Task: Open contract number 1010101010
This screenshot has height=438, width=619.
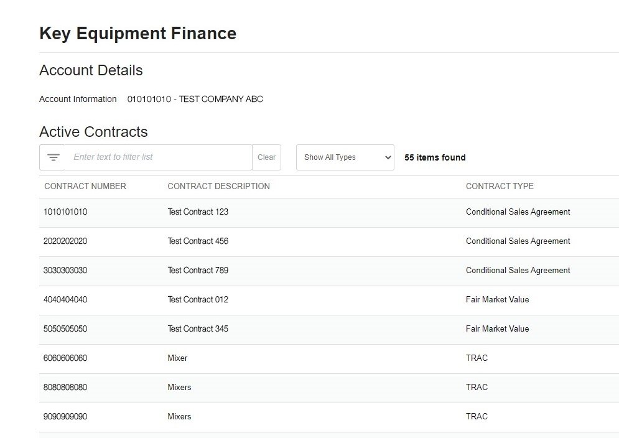Action: (x=65, y=212)
